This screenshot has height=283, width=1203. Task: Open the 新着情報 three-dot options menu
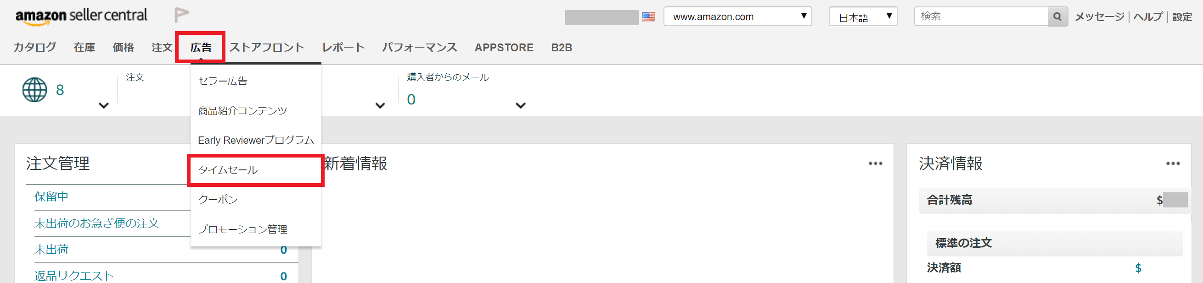tap(875, 163)
